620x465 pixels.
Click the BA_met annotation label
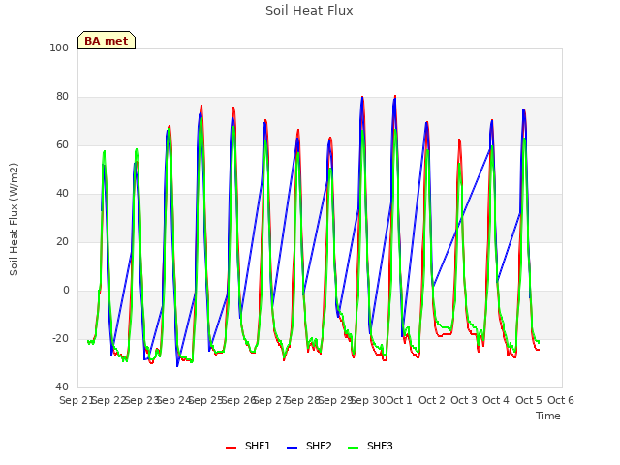[x=107, y=41]
